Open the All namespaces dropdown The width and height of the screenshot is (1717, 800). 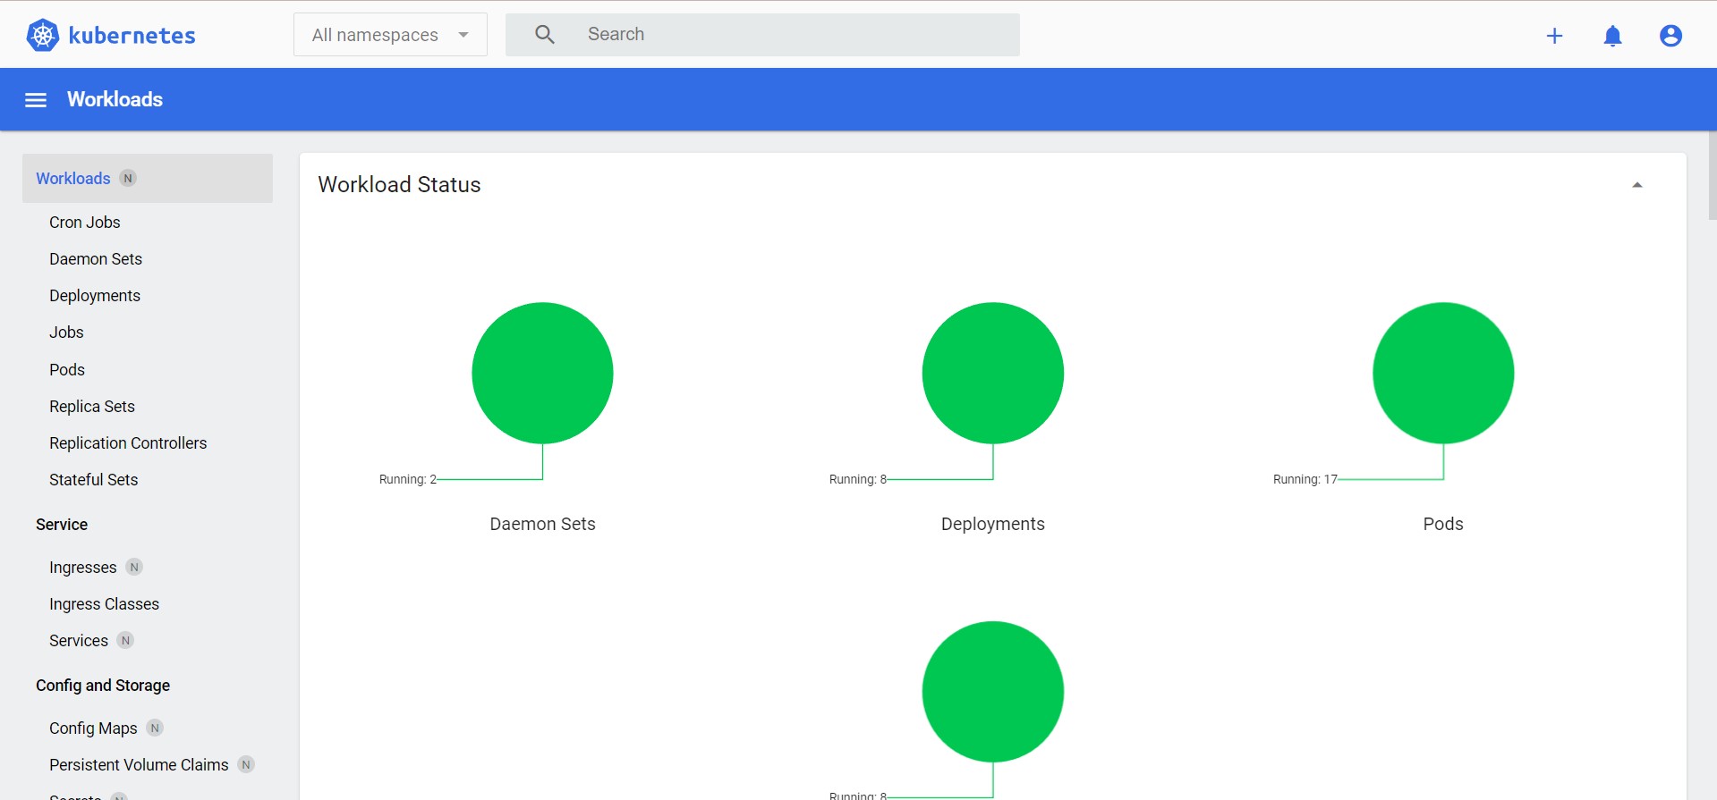[390, 35]
